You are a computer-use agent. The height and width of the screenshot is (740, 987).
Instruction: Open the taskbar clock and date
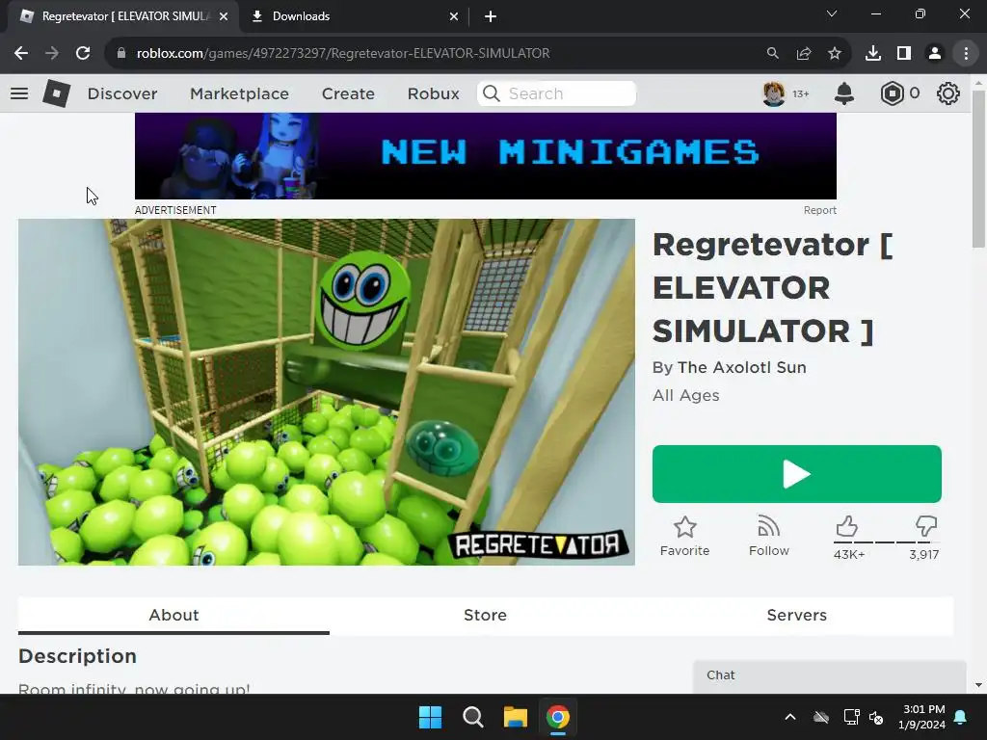click(x=921, y=717)
